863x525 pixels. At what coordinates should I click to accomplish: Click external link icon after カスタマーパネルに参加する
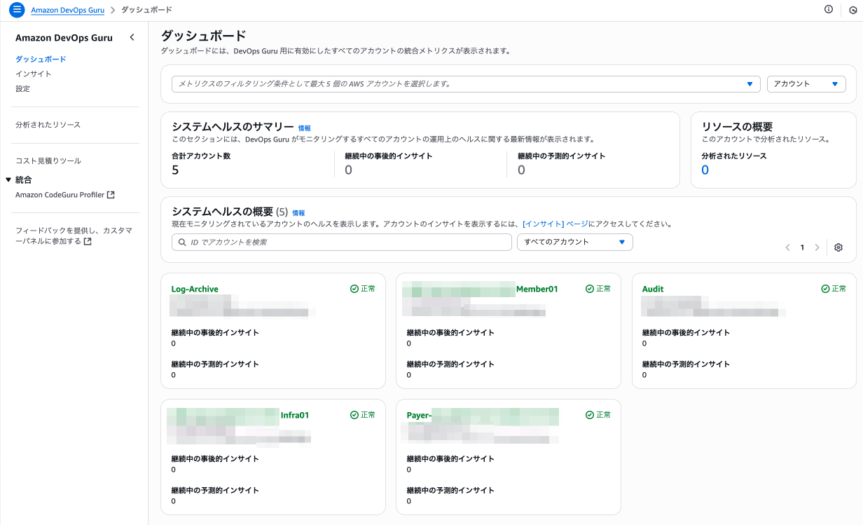(x=87, y=242)
